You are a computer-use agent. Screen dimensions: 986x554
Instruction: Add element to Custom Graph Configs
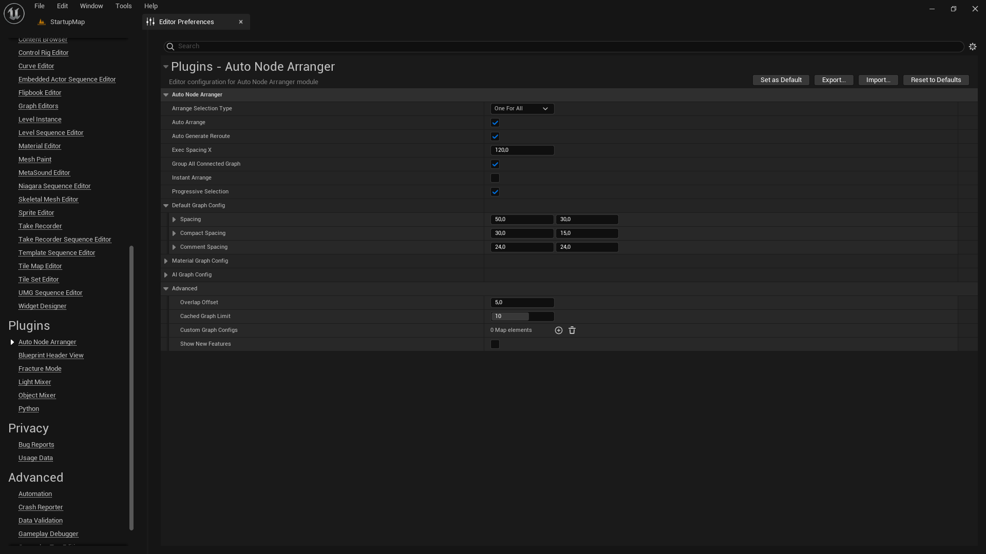(x=558, y=330)
